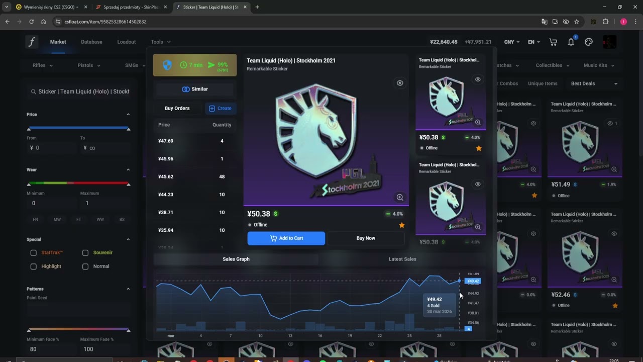The height and width of the screenshot is (362, 643).
Task: Reload the page with the refresh icon
Action: (x=31, y=22)
